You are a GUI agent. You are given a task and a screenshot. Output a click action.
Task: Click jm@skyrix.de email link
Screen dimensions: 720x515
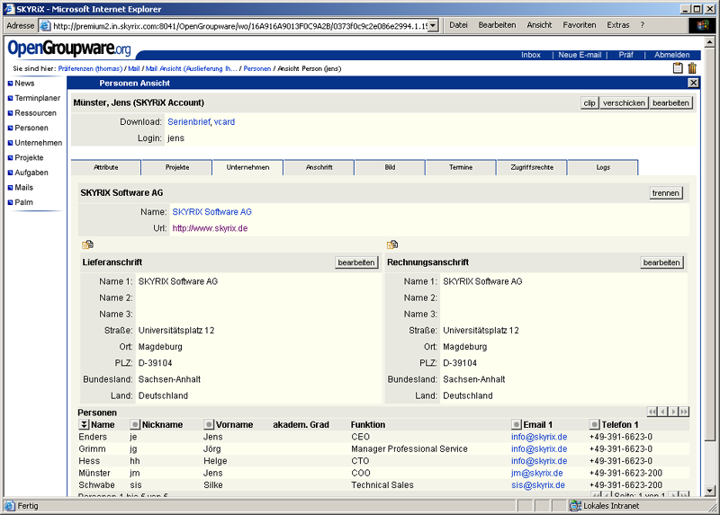[x=536, y=473]
